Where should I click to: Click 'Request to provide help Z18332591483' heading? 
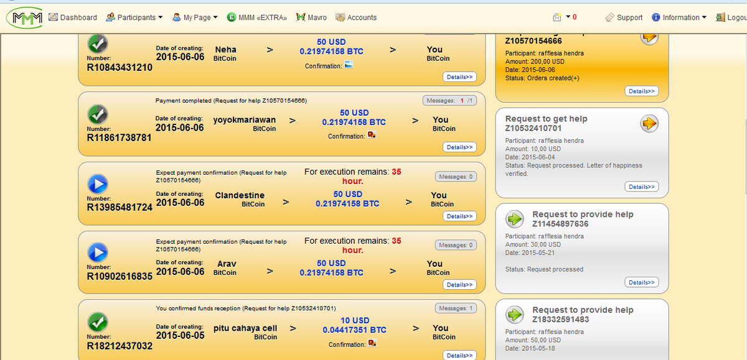point(583,315)
